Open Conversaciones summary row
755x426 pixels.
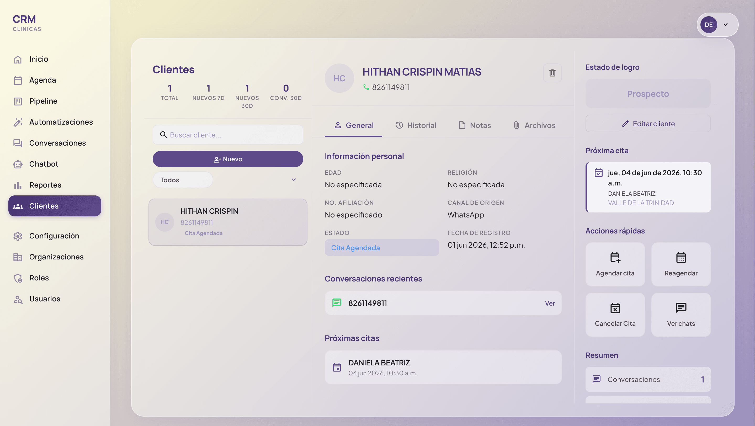(x=648, y=379)
